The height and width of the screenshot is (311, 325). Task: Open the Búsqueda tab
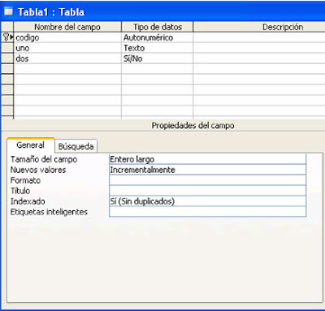tap(76, 146)
